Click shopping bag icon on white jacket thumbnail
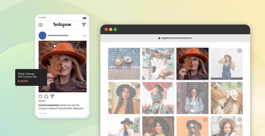This screenshot has height=136, width=265. click(137, 120)
